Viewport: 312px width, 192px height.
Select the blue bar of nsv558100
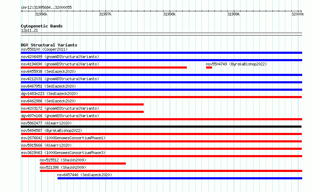[161, 53]
